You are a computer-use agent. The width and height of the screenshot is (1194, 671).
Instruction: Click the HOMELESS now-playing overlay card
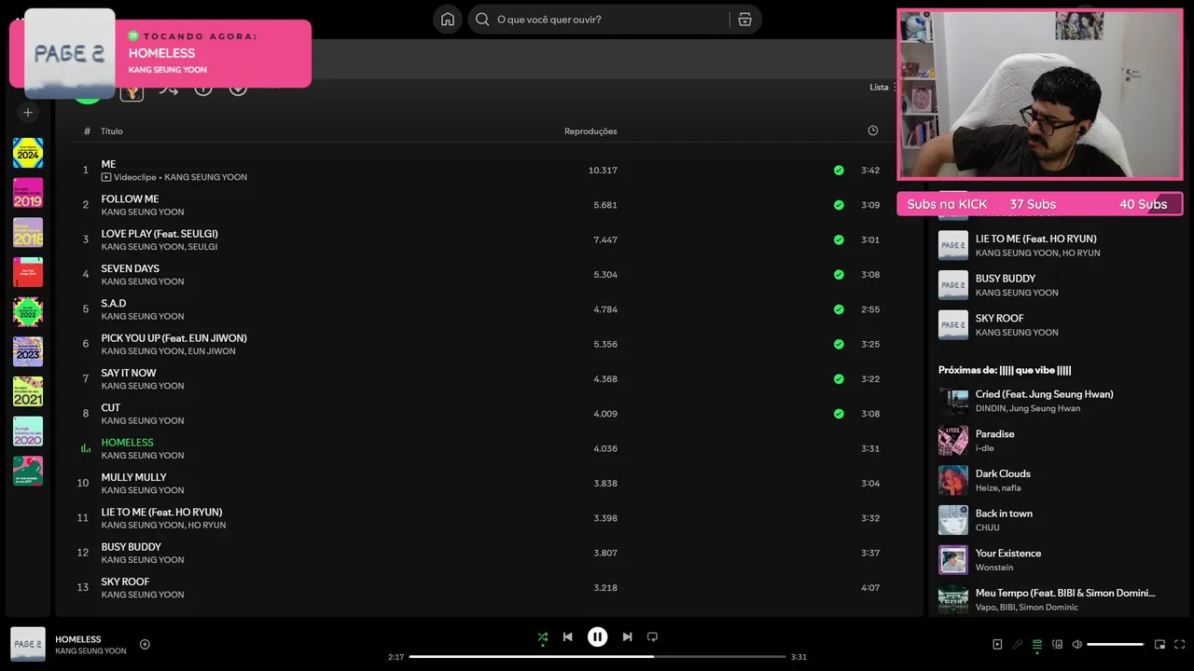(x=160, y=53)
